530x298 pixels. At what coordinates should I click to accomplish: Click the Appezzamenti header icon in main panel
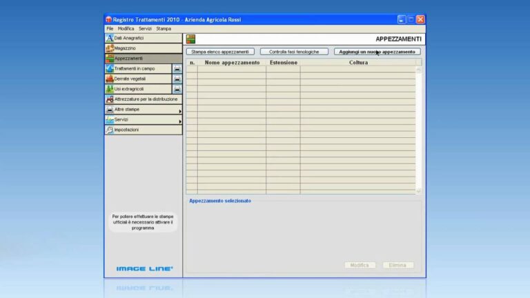190,39
